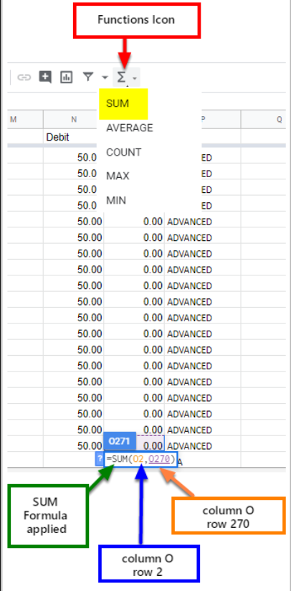Click the Functions sigma icon
The image size is (291, 591).
point(121,77)
